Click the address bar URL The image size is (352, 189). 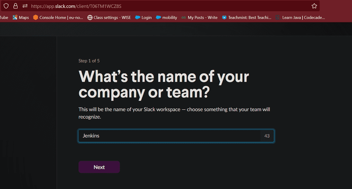tap(77, 6)
